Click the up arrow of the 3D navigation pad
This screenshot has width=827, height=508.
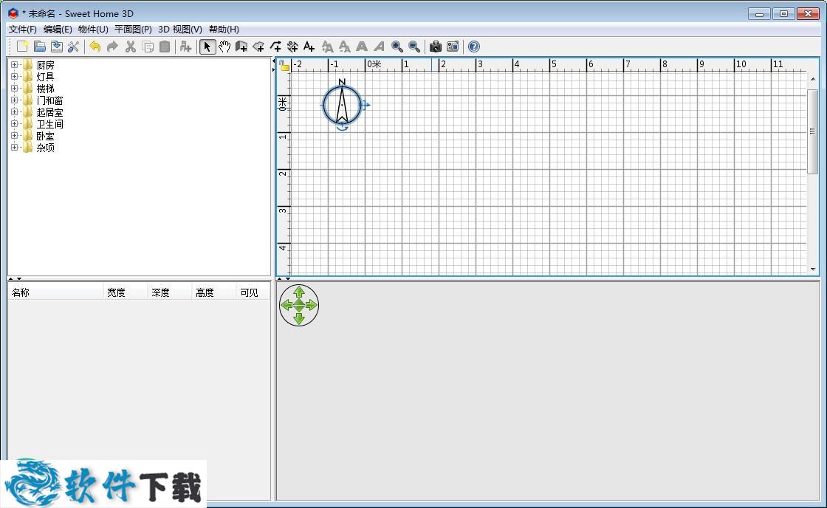(299, 292)
